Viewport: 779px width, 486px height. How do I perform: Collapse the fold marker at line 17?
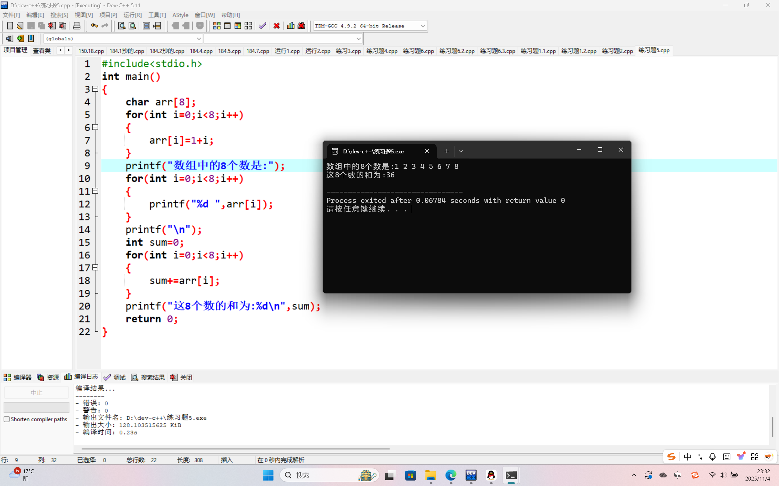point(95,267)
